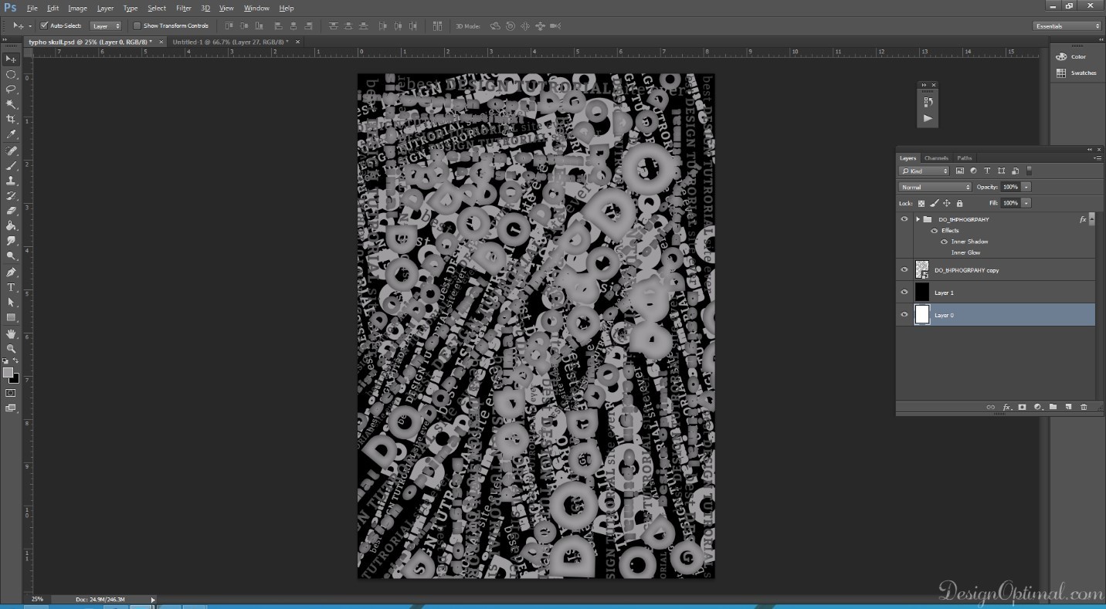Open the Image menu
Viewport: 1106px width, 609px height.
[x=77, y=8]
